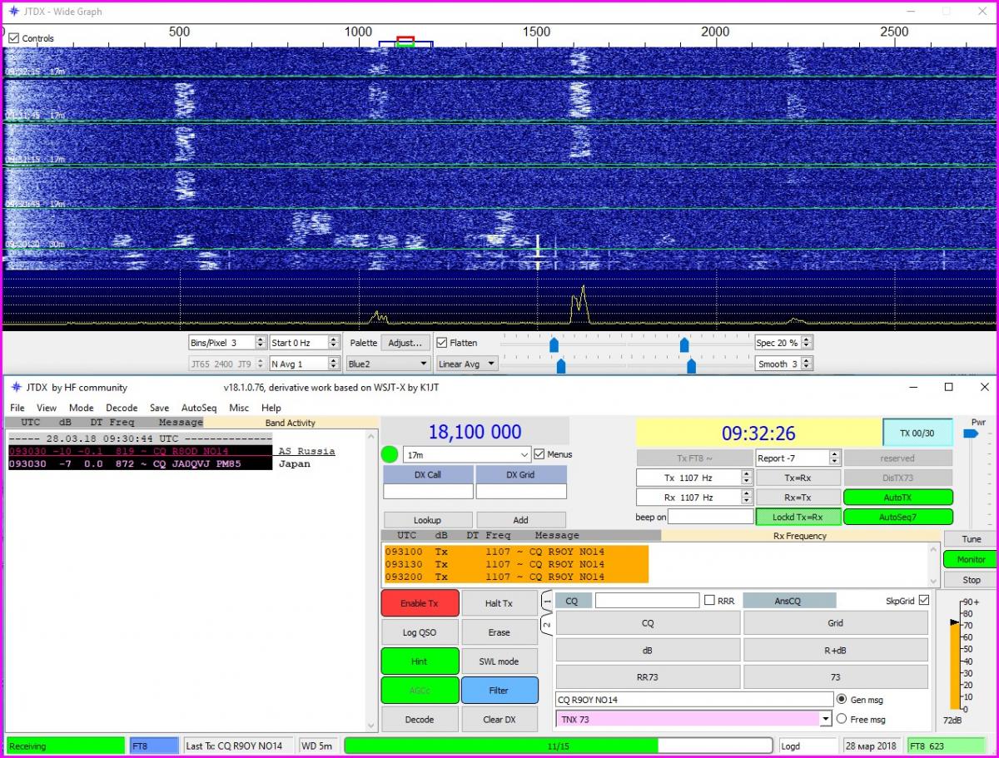Select the Free msg radio button

[x=841, y=719]
